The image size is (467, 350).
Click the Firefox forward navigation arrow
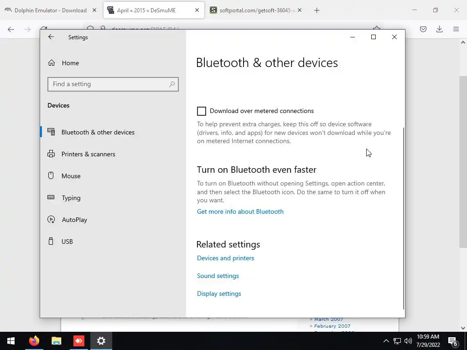tap(27, 29)
